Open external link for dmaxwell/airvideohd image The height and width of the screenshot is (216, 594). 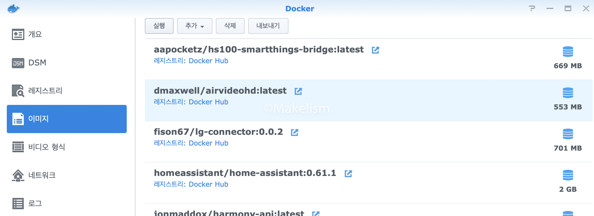coord(298,91)
